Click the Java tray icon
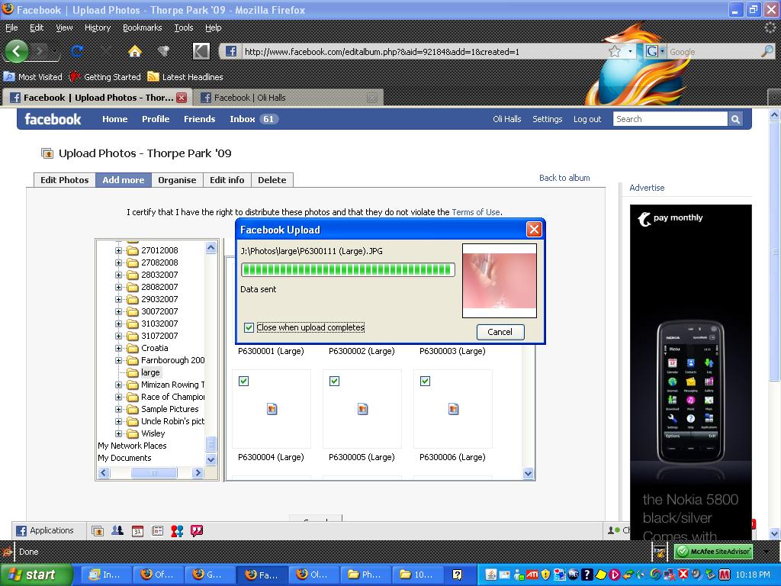The width and height of the screenshot is (781, 586). (x=490, y=575)
